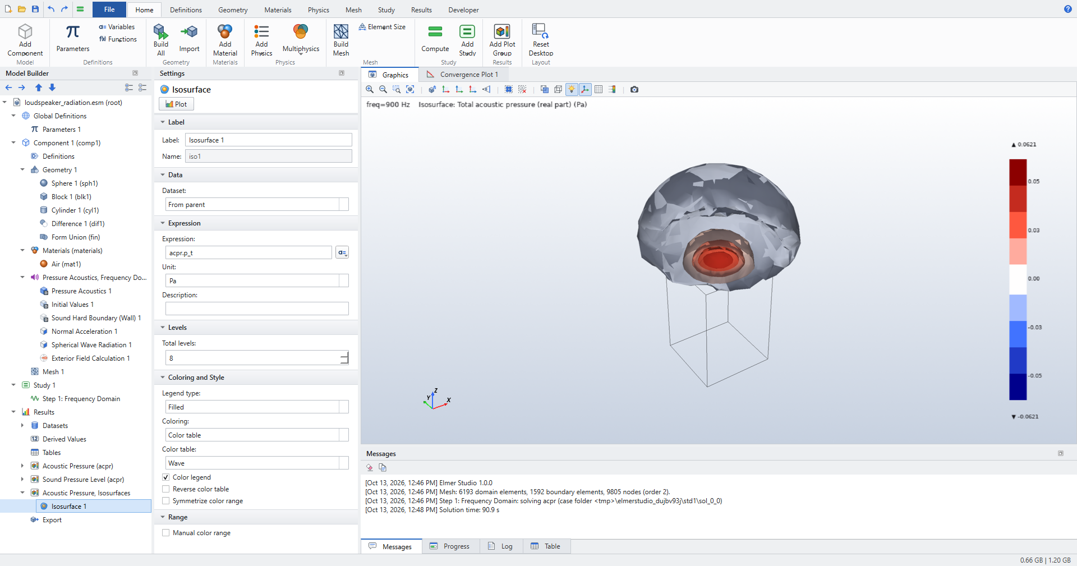Screen dimensions: 1077x566
Task: Open the Legend type dropdown showing Filled
Action: pos(257,407)
